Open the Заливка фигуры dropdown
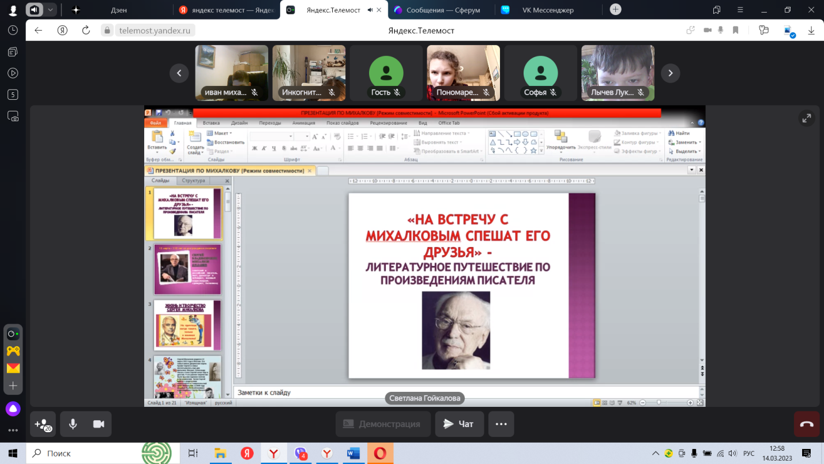This screenshot has width=824, height=464. pos(638,133)
